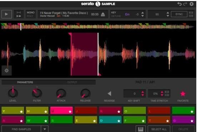Click the FIND SAMPLES button

click(x=21, y=129)
